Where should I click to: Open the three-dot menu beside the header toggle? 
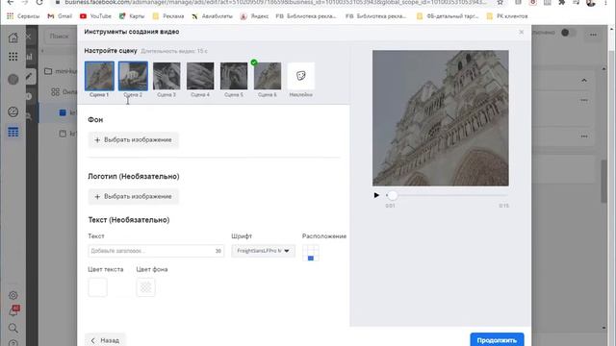coord(593,35)
